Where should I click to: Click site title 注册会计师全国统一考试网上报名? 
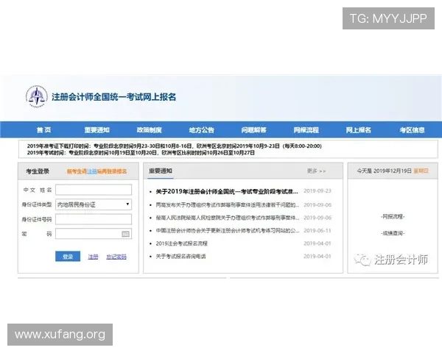point(113,97)
